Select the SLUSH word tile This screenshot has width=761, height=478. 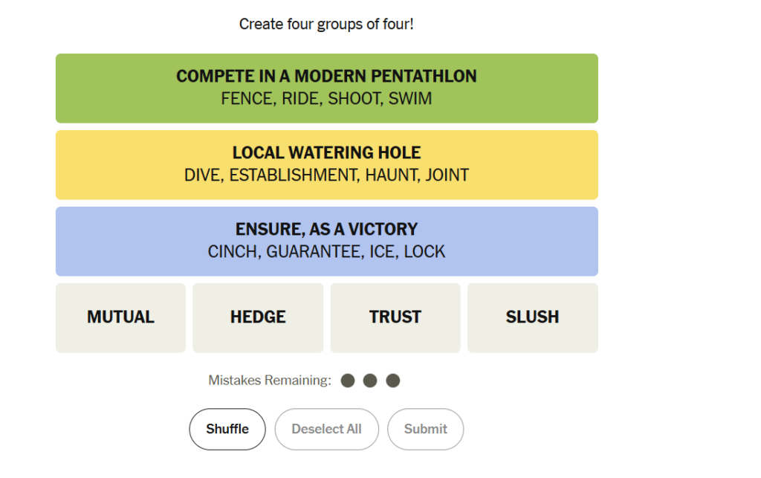click(532, 317)
